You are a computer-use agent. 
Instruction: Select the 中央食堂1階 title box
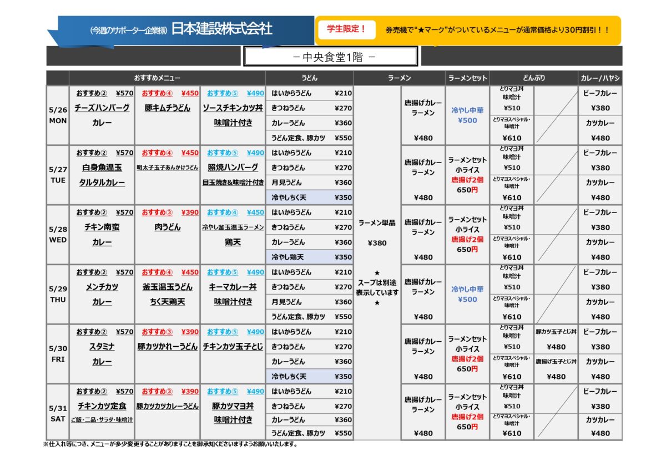coord(330,57)
